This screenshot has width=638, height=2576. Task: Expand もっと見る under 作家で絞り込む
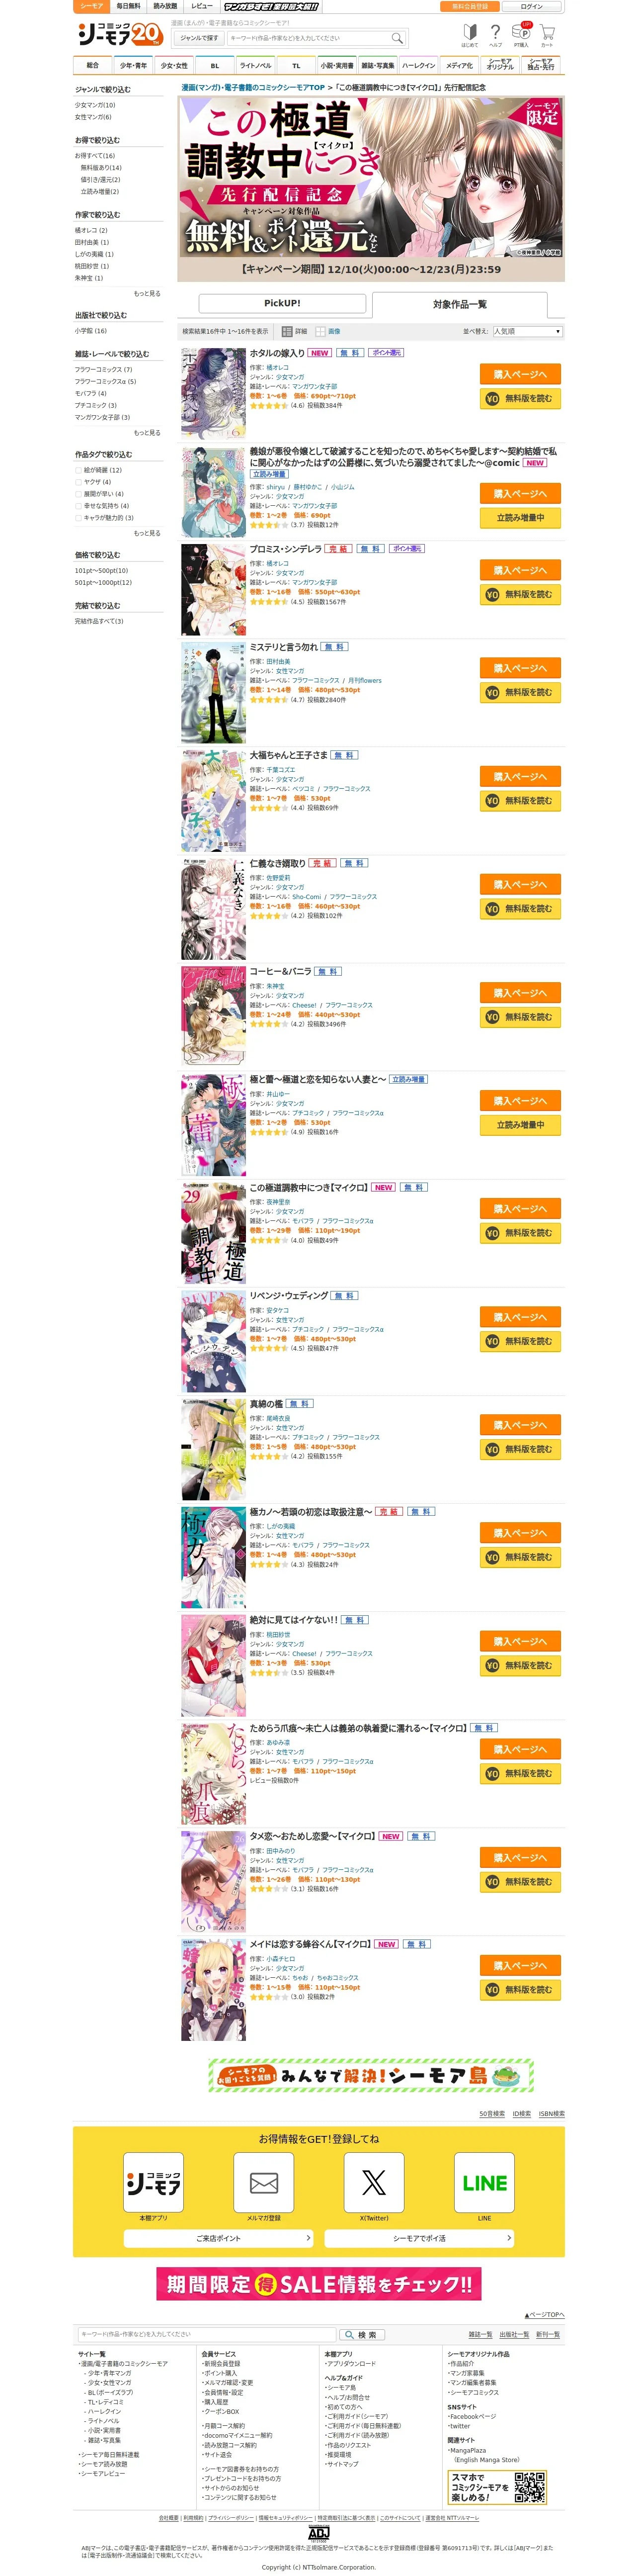click(147, 293)
